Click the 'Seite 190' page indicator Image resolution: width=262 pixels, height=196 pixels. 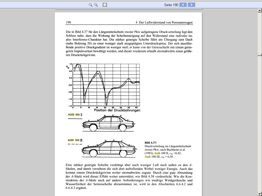click(171, 5)
